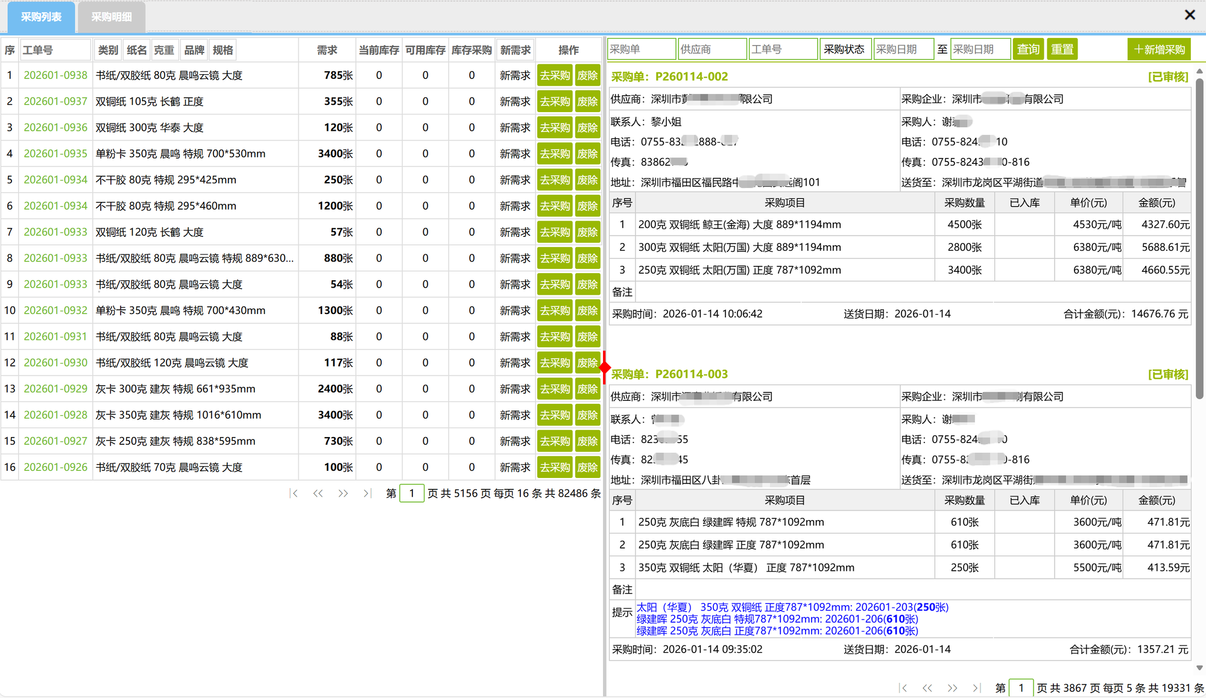
Task: Click 新增采购 button
Action: pyautogui.click(x=1159, y=49)
